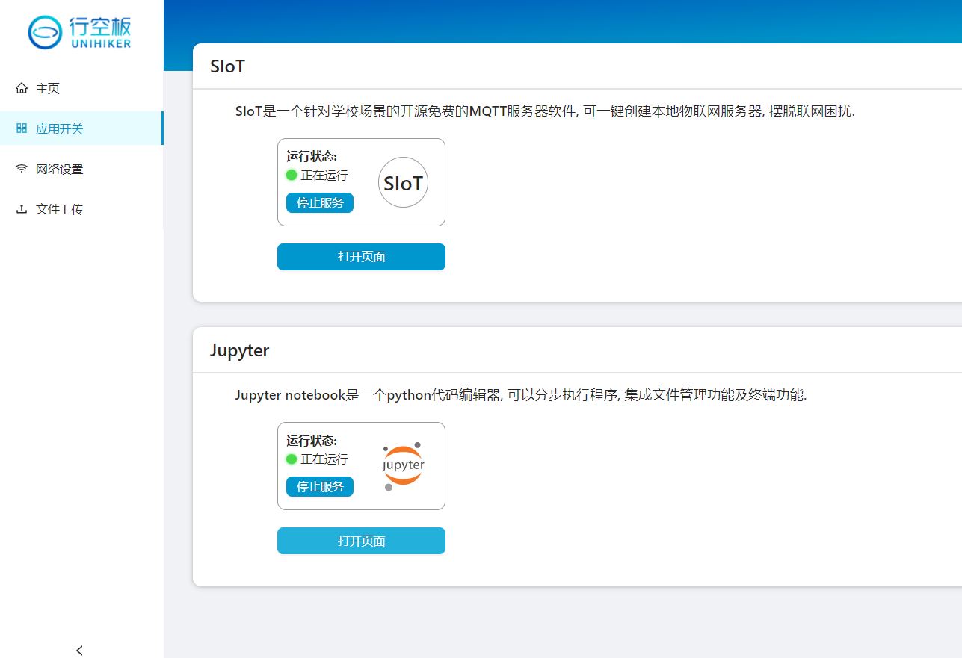Click the round SIoT logo
The height and width of the screenshot is (658, 962).
[404, 182]
